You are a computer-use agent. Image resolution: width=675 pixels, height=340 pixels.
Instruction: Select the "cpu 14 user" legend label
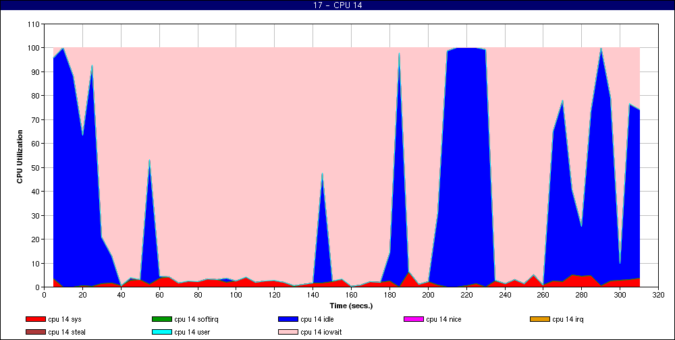point(192,332)
